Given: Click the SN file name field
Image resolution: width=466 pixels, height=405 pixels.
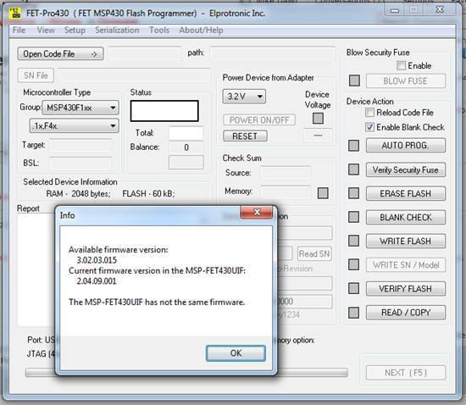Looking at the screenshot, I should pyautogui.click(x=134, y=75).
